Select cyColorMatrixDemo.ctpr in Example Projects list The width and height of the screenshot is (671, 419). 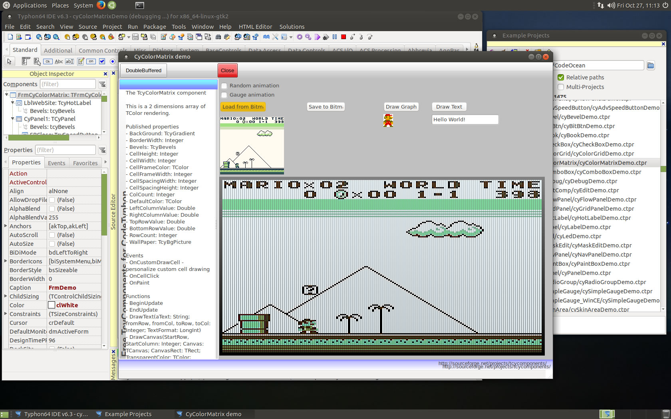[x=606, y=163]
